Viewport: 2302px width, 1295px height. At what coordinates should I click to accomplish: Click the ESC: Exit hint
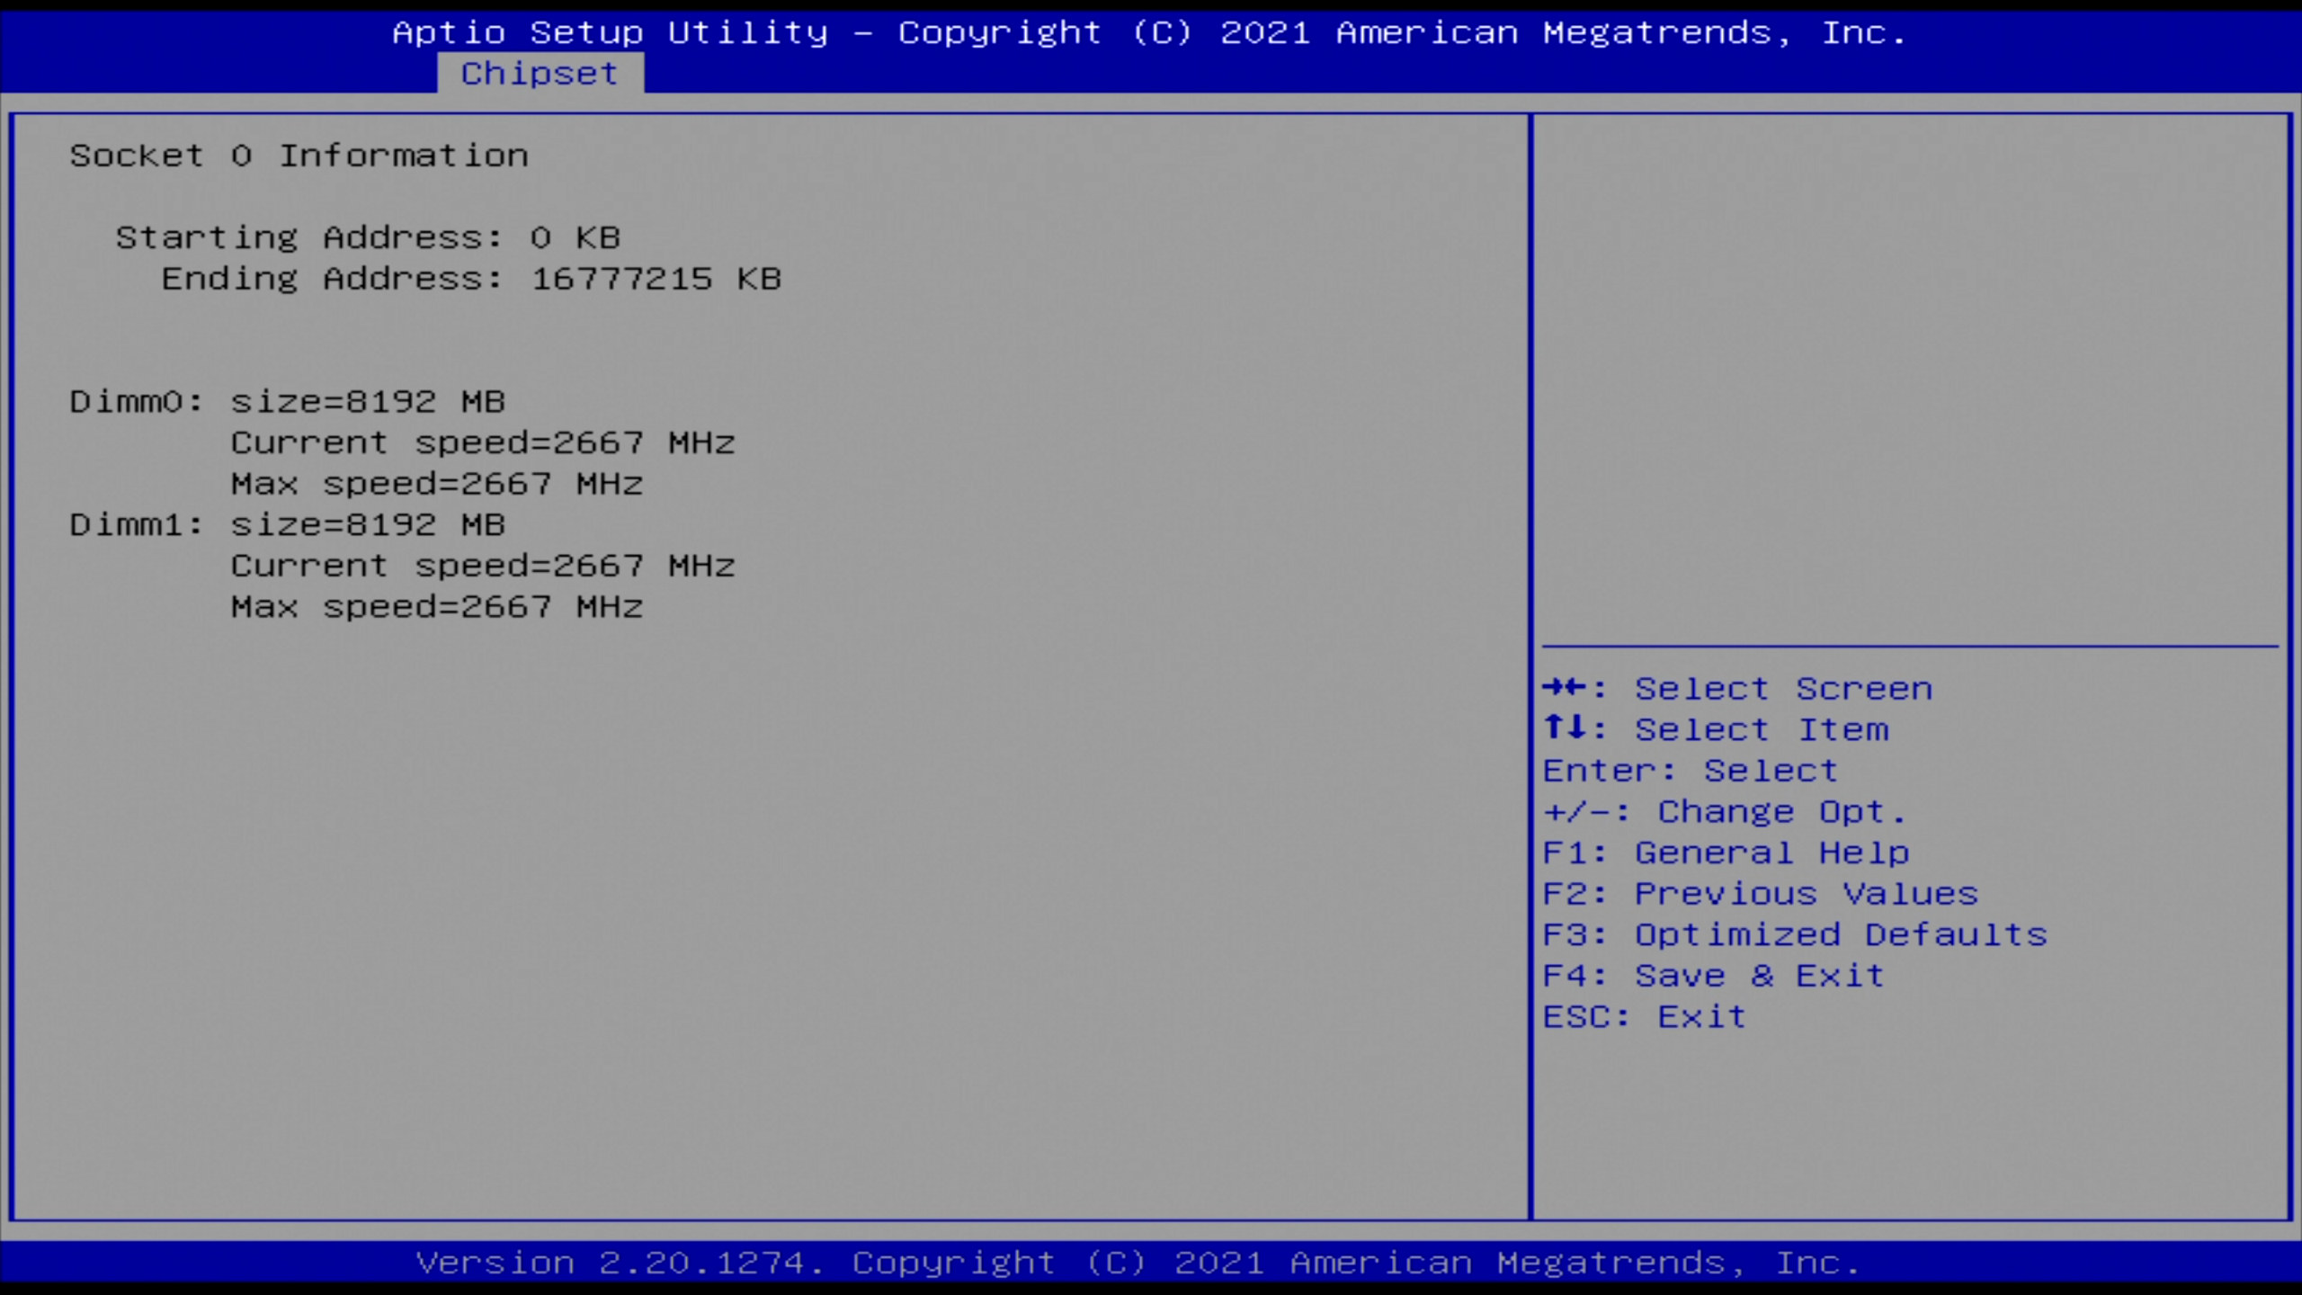click(1645, 1017)
